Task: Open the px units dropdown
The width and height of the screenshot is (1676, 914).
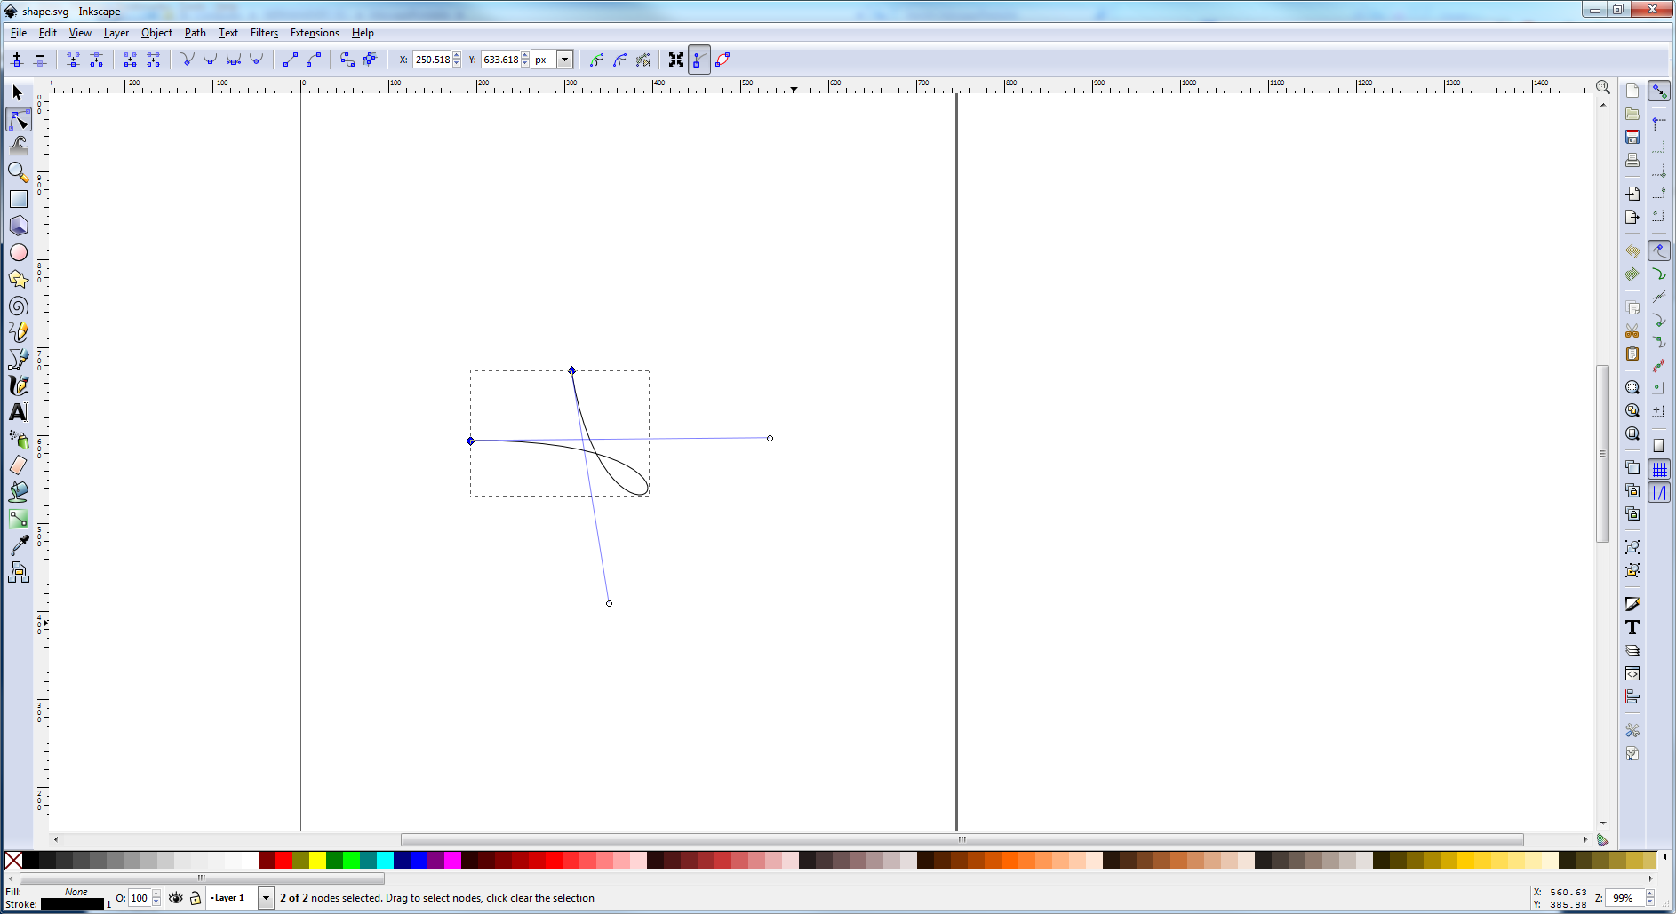Action: point(564,60)
